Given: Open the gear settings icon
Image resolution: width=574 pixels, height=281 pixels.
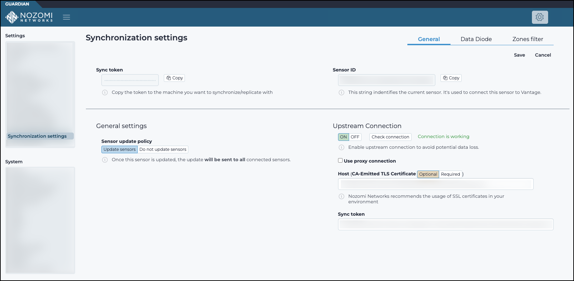Looking at the screenshot, I should click(540, 17).
